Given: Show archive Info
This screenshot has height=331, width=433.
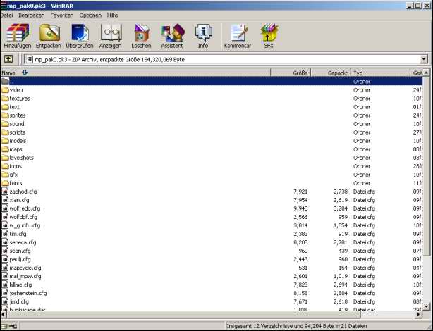Looking at the screenshot, I should coord(203,36).
